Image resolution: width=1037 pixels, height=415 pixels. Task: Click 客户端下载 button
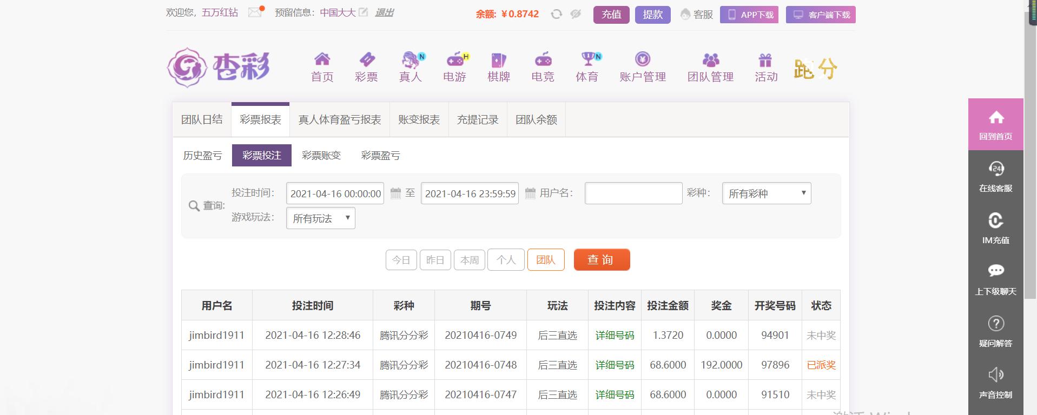821,15
